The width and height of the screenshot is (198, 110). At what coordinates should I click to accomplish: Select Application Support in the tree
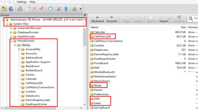(x=38, y=62)
